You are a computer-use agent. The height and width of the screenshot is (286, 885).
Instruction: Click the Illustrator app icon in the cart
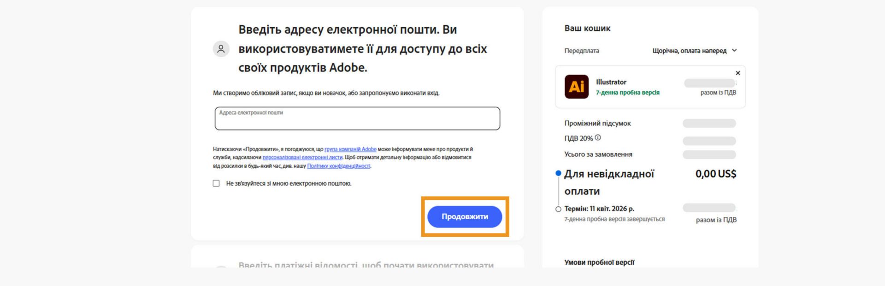[x=577, y=86]
